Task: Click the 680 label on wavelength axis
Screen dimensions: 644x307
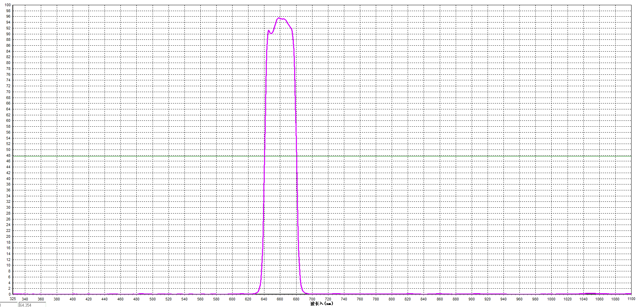Action: click(296, 299)
